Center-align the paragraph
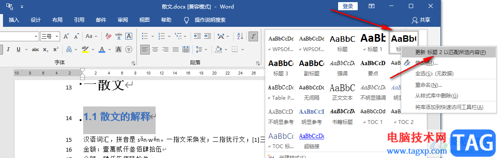 tap(155, 49)
